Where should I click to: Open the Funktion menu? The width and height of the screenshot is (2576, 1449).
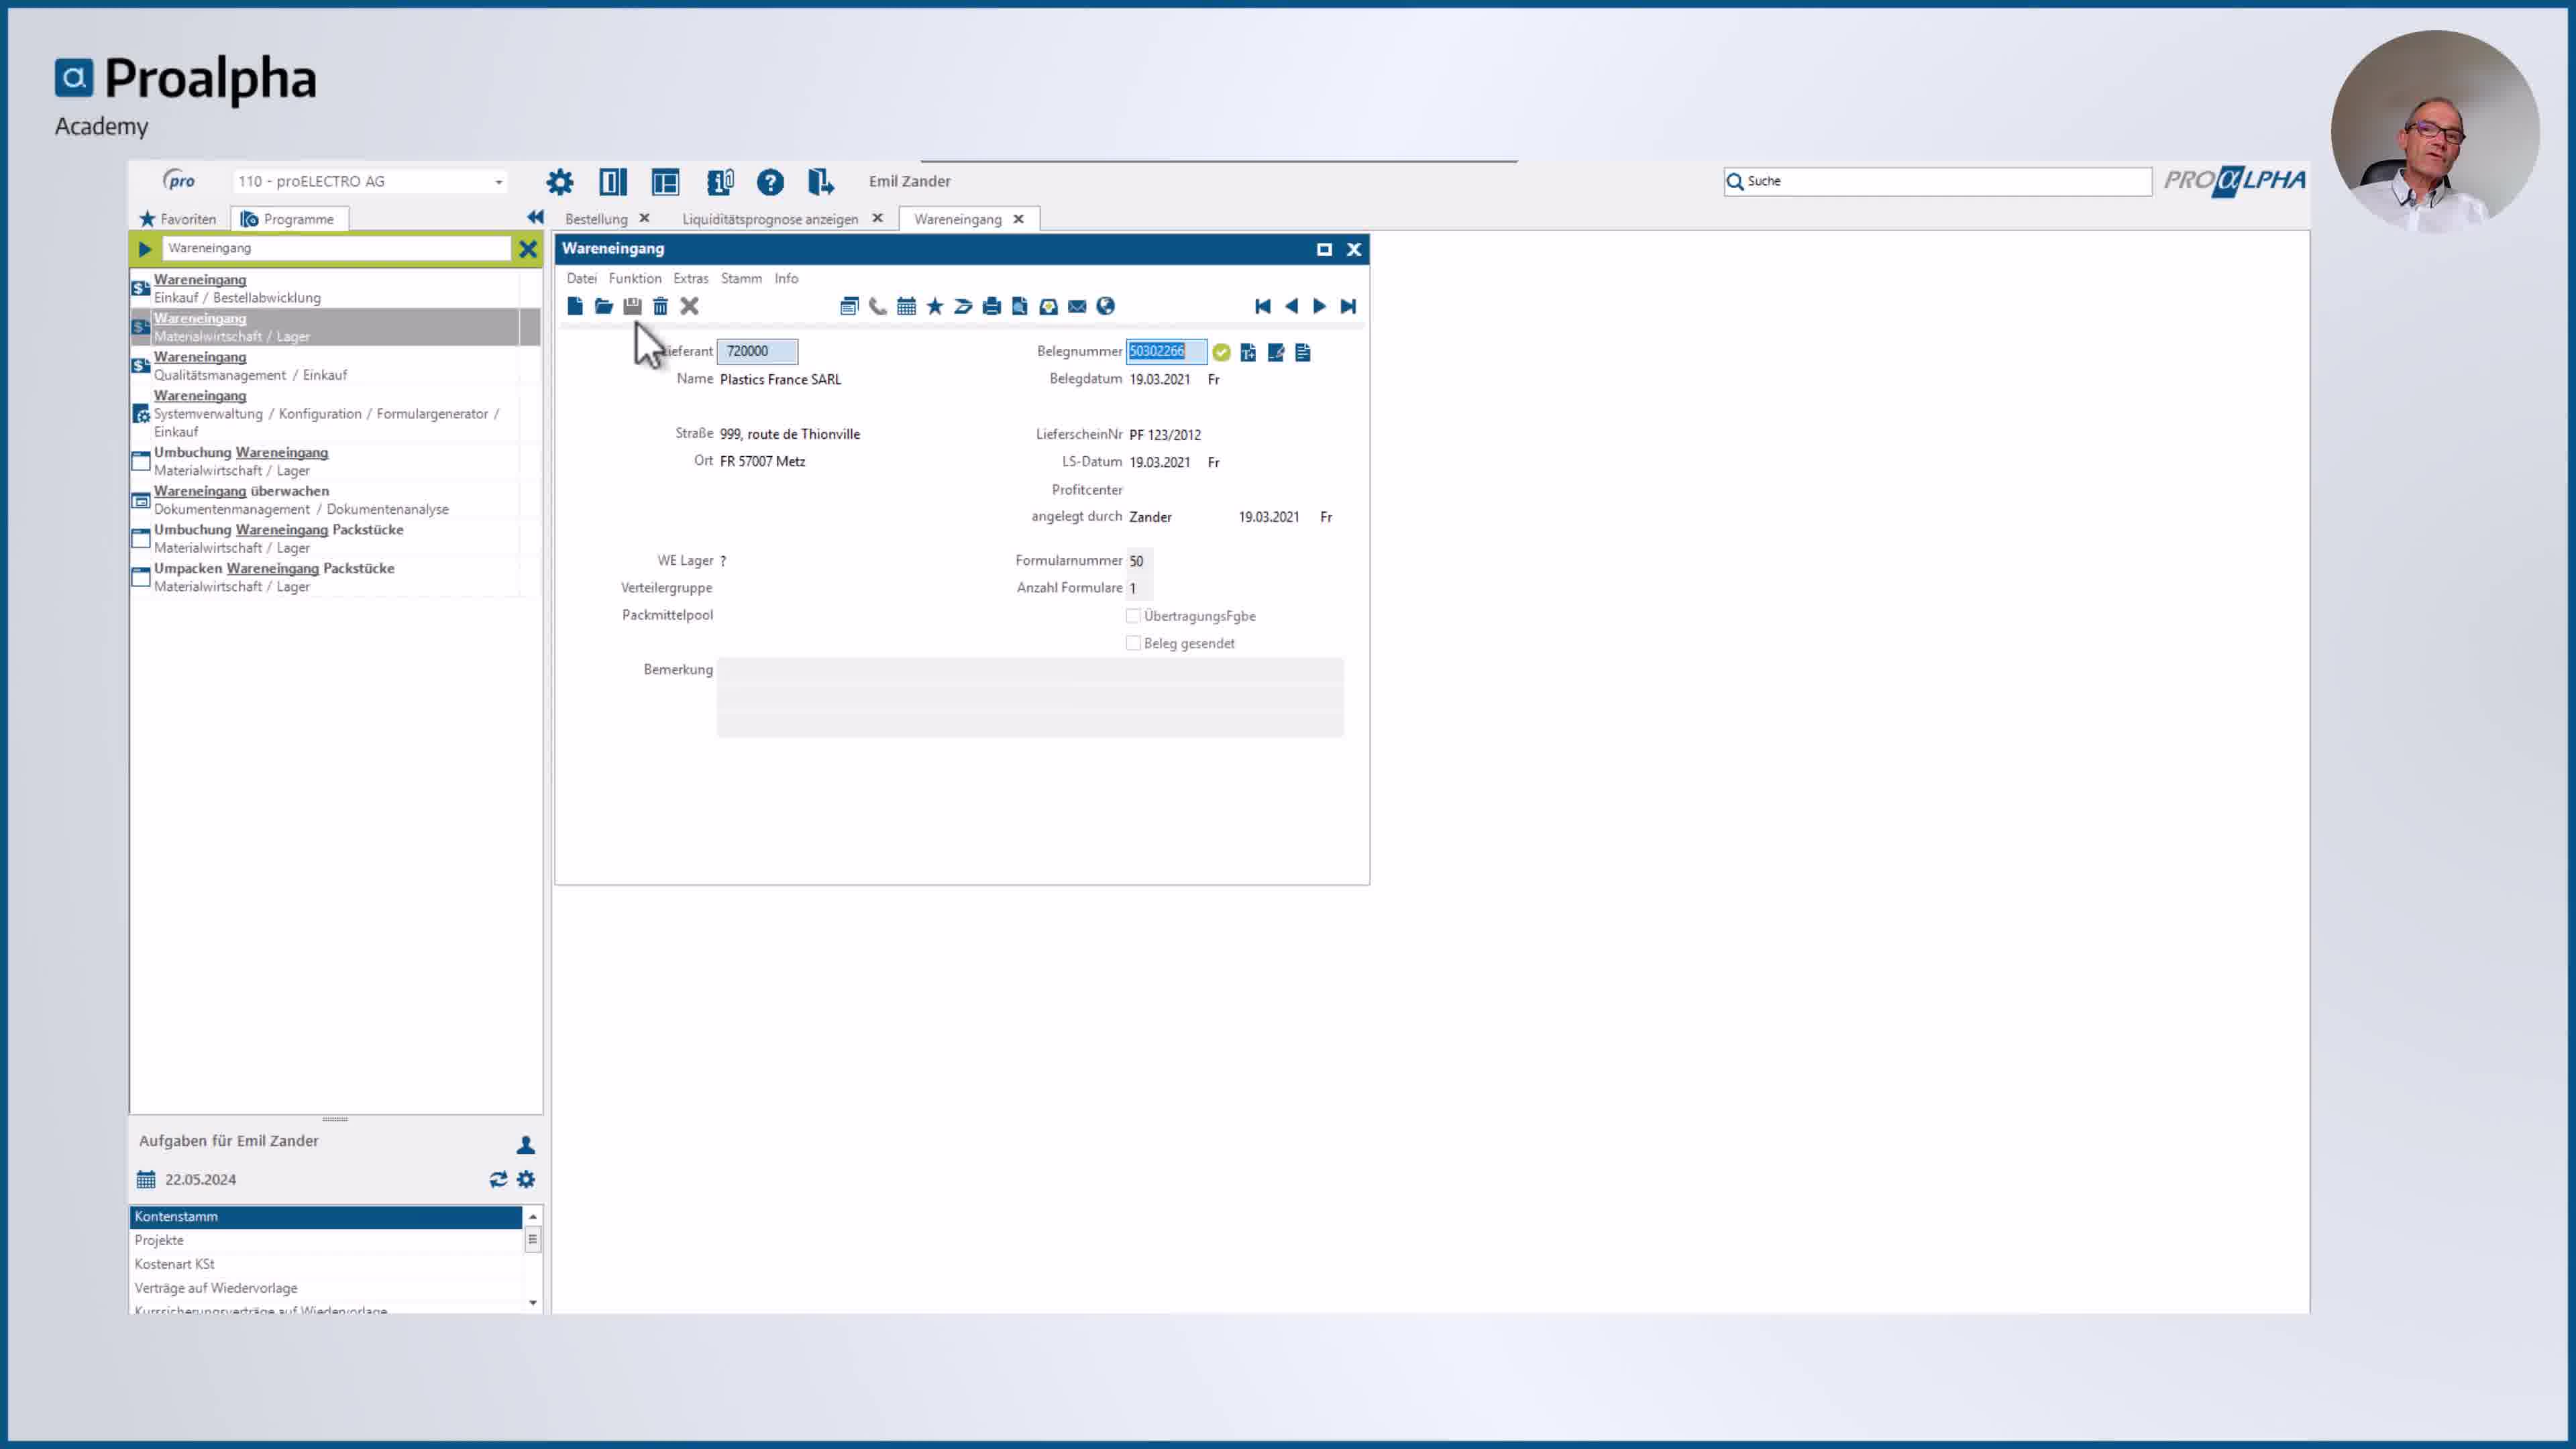point(635,278)
